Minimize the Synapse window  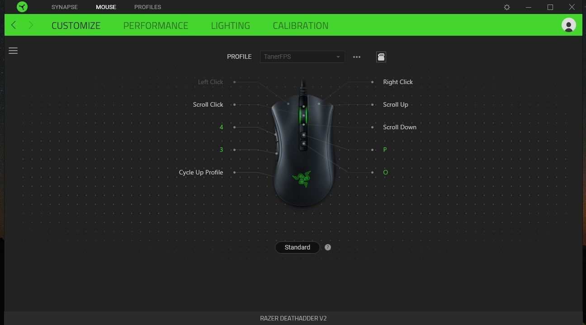click(529, 7)
